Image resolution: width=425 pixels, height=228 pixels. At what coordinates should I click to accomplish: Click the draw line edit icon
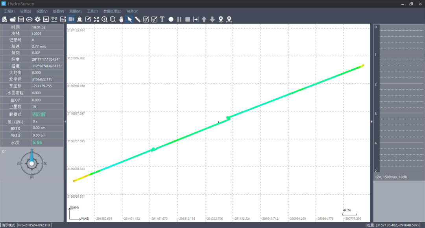154,19
